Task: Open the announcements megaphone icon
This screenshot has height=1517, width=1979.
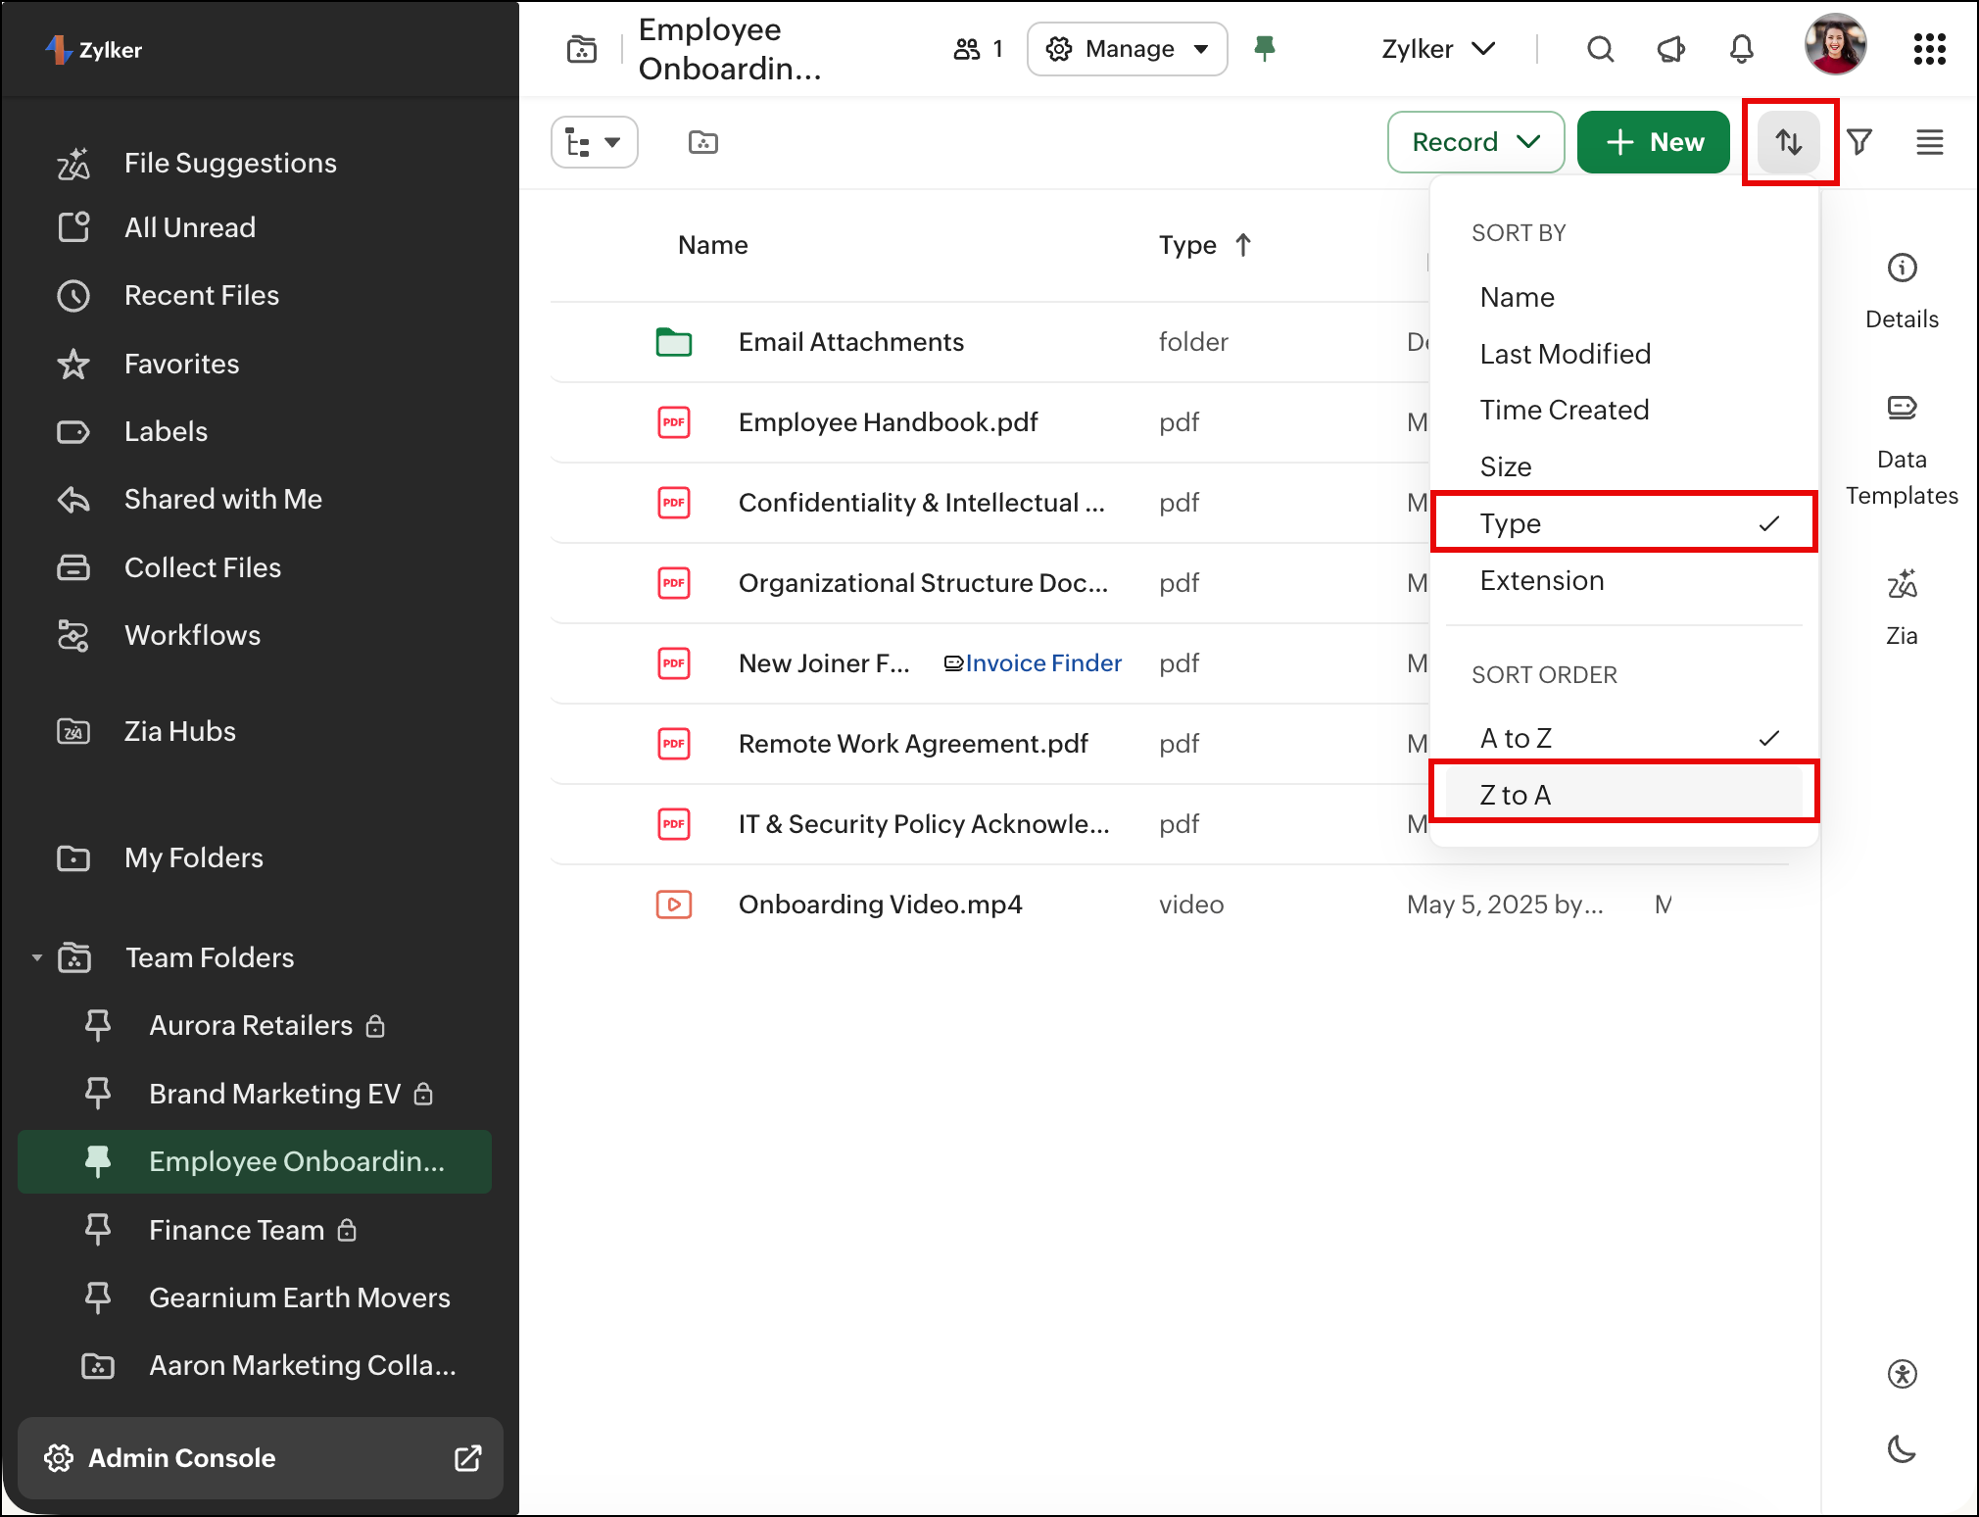Action: pyautogui.click(x=1670, y=49)
